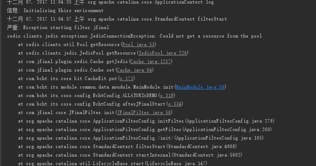316x166 pixels.
Task: Click the ApplicationFilterConfig.<init> stack frame
Action: 141,138
